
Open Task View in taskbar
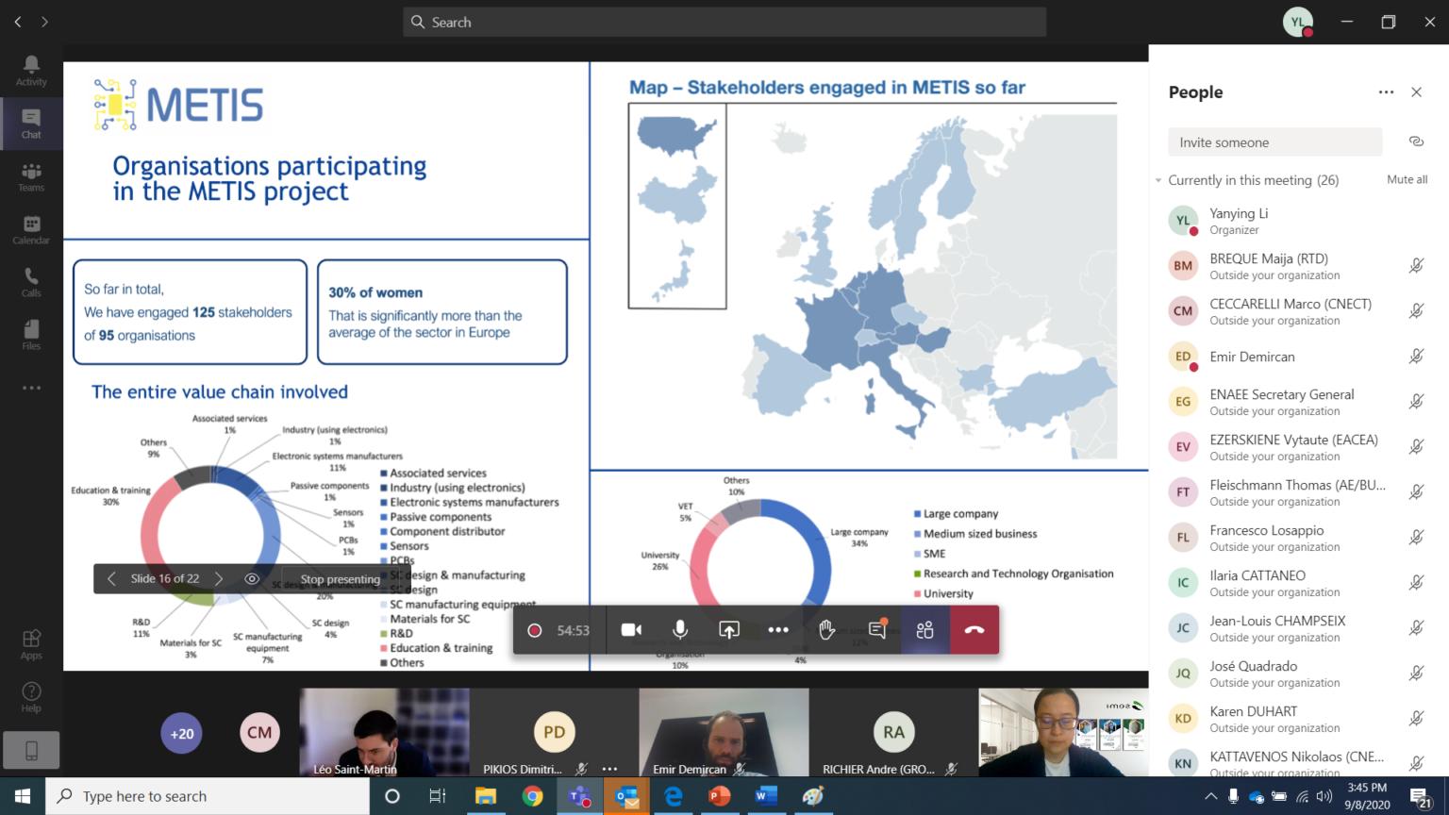pyautogui.click(x=438, y=796)
